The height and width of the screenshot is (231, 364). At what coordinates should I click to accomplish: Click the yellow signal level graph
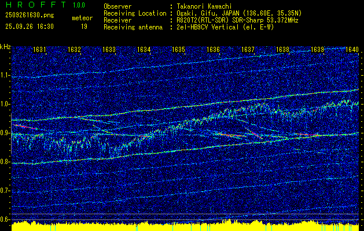tap(185, 226)
